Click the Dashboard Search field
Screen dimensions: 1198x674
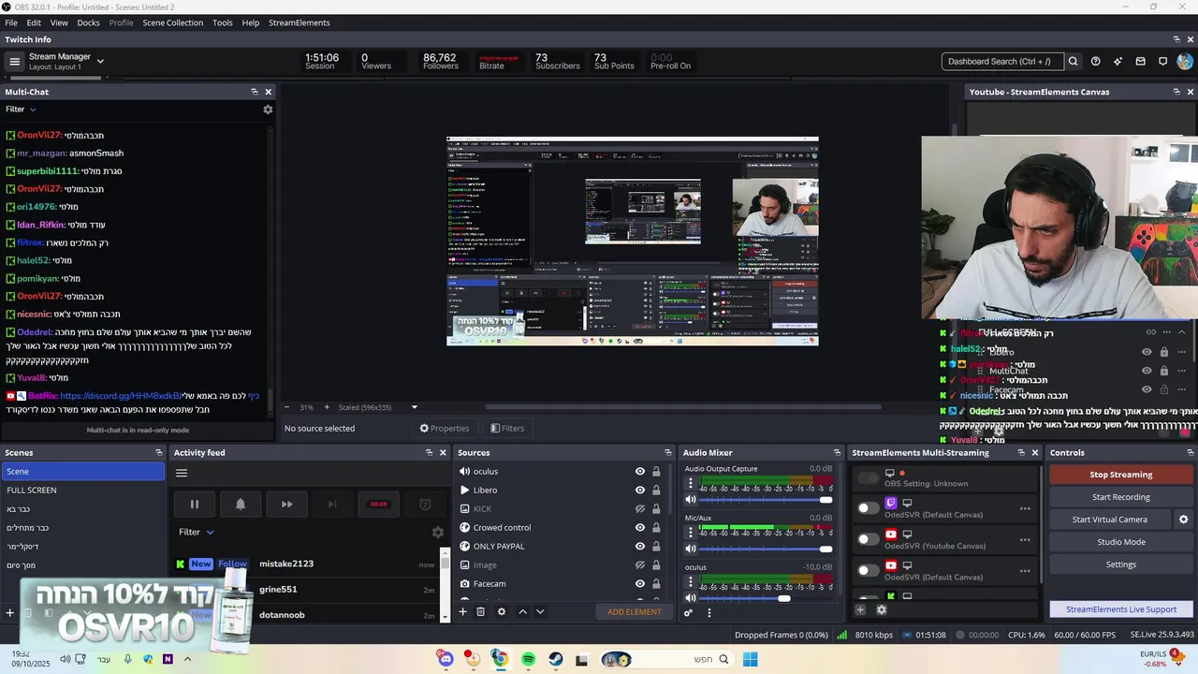click(x=1002, y=62)
